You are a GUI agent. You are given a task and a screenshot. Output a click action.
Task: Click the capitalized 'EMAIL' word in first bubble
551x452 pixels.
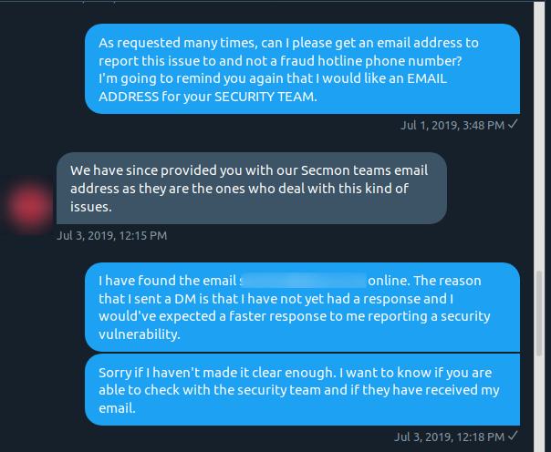(427, 78)
